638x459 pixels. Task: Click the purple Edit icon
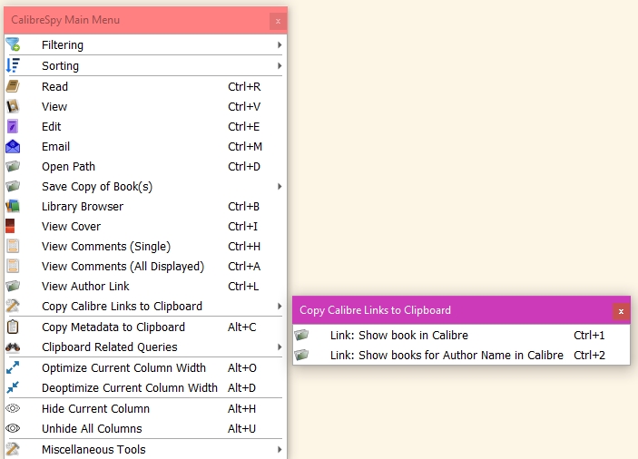pyautogui.click(x=13, y=126)
